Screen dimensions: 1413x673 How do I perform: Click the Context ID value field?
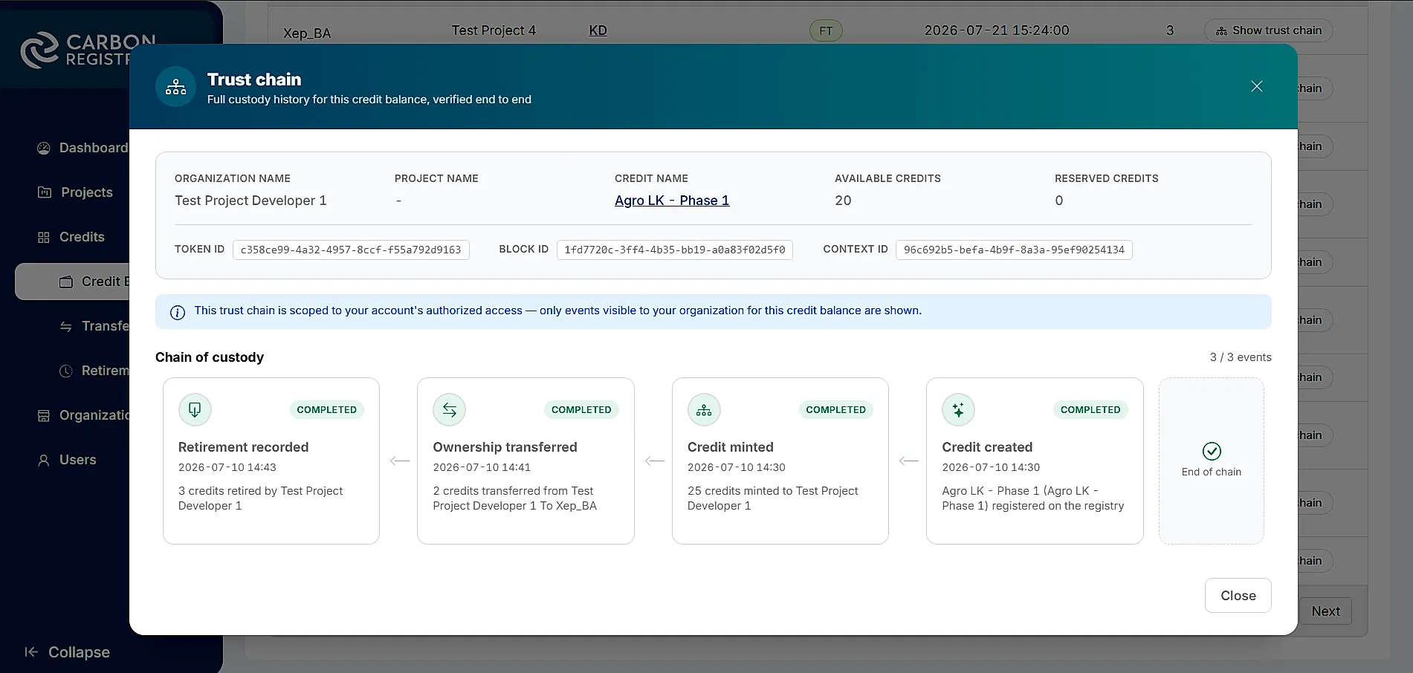coord(1014,250)
